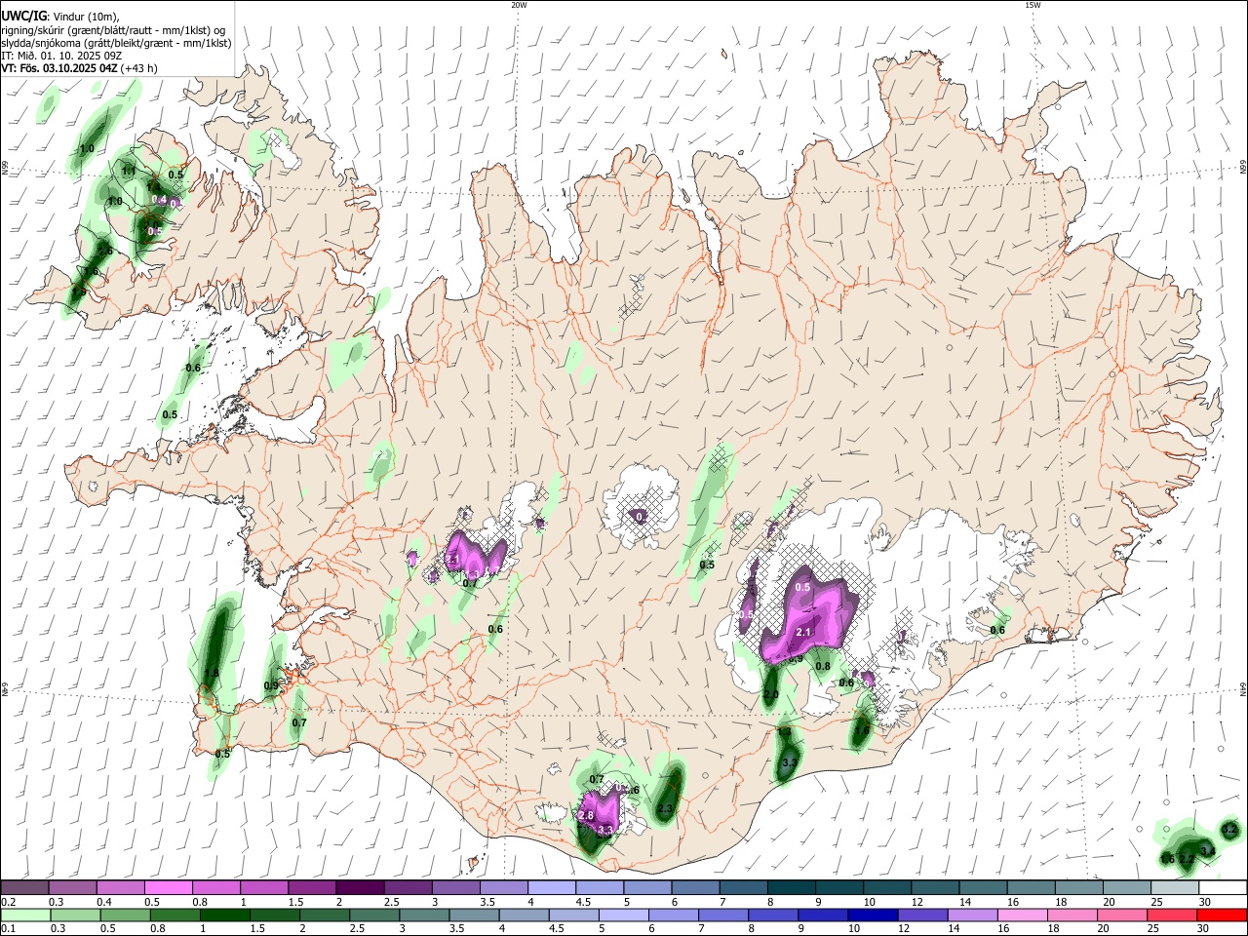1248x936 pixels.
Task: Click the 'Vindur (10m)' header label
Action: 86,17
